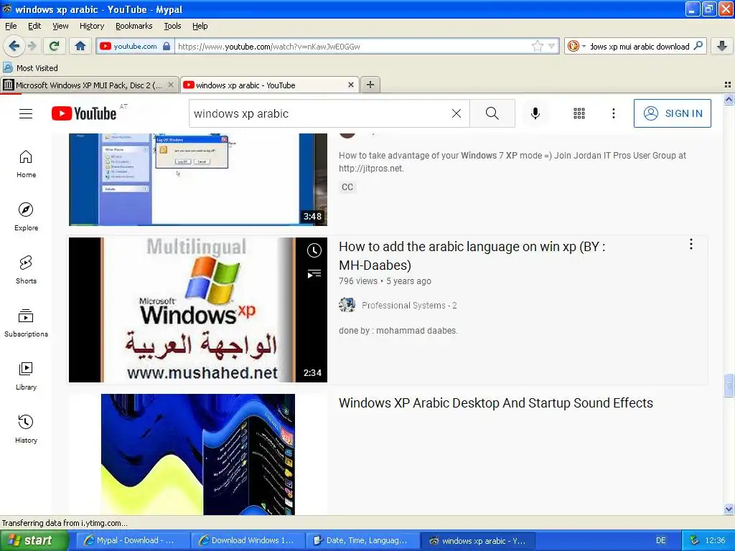735x551 pixels.
Task: Open action menu for arabic language video
Action: click(x=691, y=244)
